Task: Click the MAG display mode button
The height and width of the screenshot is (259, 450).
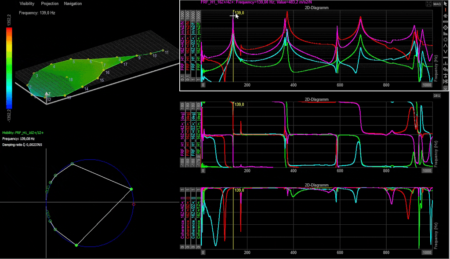Action: point(437,4)
